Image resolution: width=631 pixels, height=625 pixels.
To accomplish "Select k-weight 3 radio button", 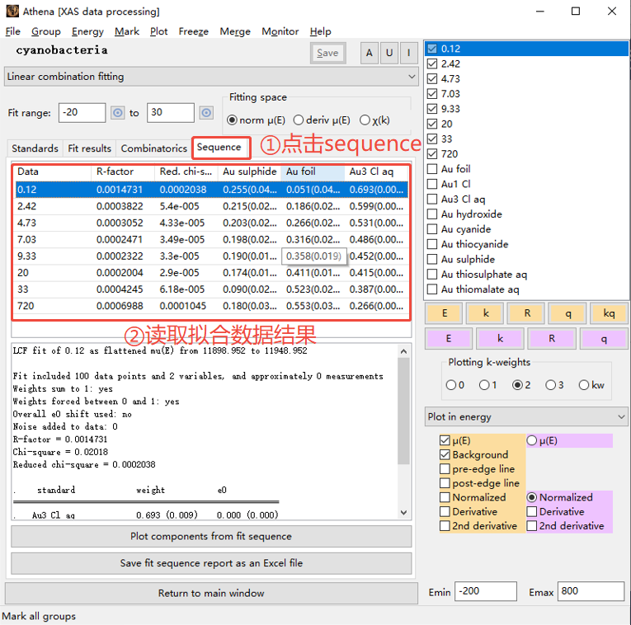I will (550, 385).
